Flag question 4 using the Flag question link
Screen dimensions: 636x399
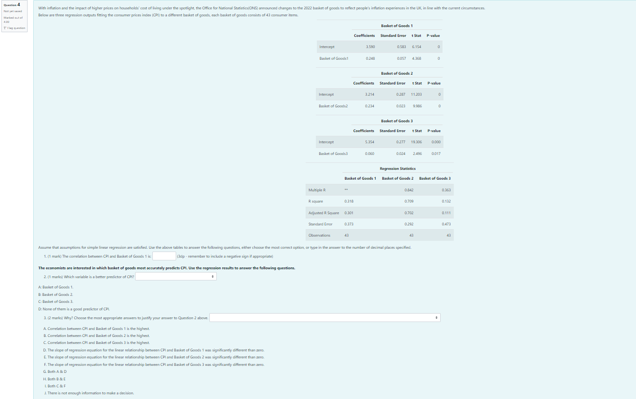[15, 28]
